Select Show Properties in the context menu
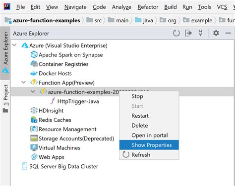Image resolution: width=235 pixels, height=186 pixels. (149, 145)
